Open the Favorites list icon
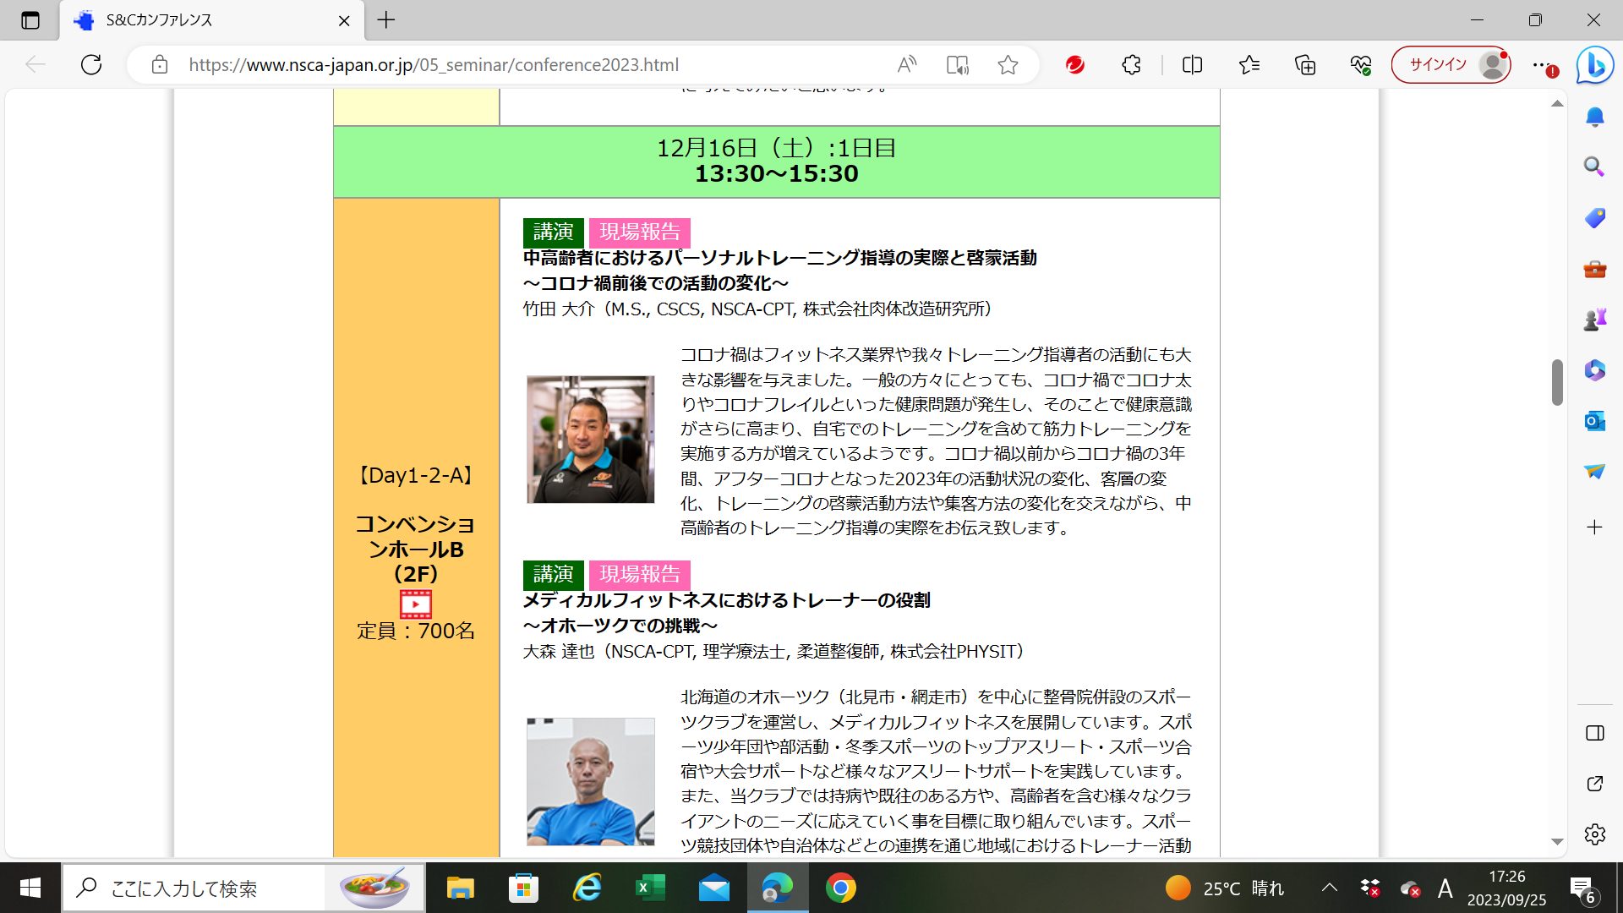Viewport: 1623px width, 913px height. coord(1249,65)
